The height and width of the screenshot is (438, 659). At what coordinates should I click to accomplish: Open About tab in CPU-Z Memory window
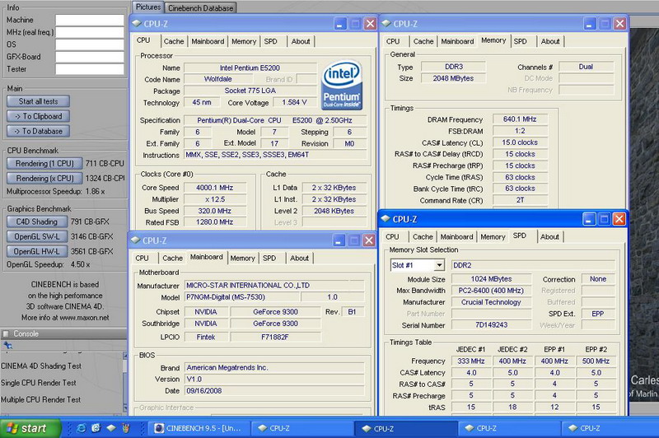pyautogui.click(x=550, y=41)
